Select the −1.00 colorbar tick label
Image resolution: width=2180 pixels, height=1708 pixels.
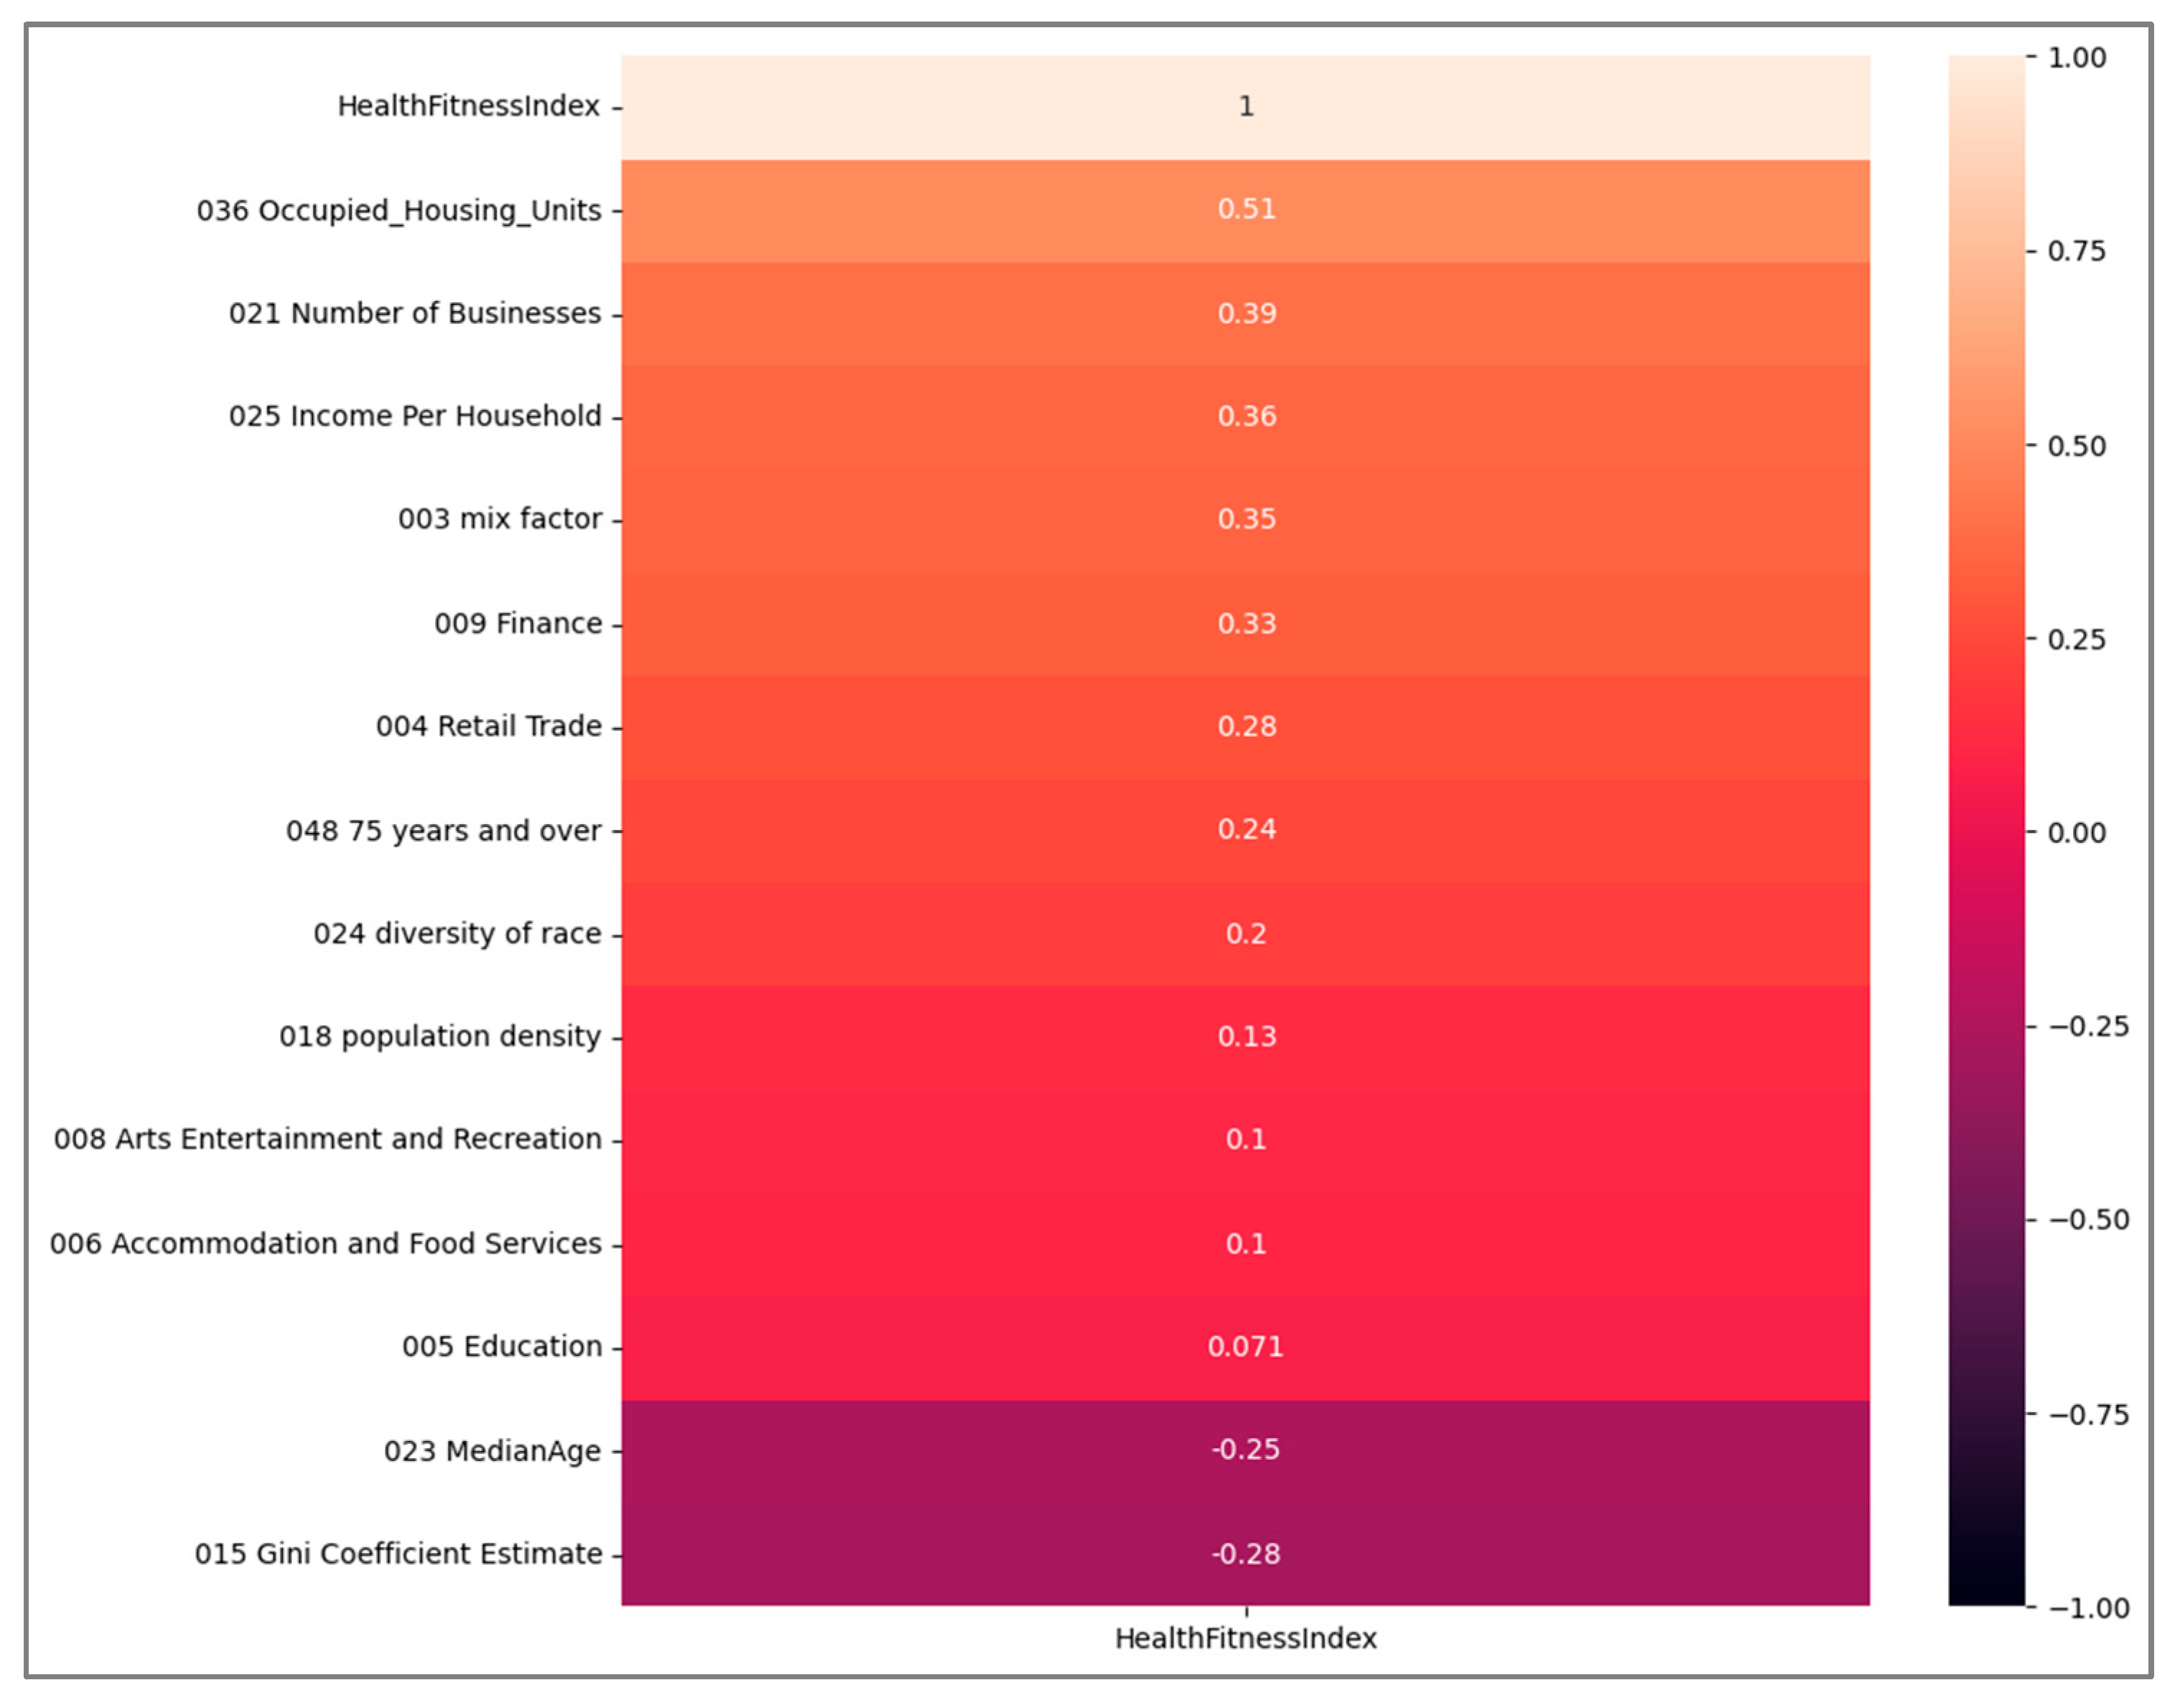(2088, 1608)
